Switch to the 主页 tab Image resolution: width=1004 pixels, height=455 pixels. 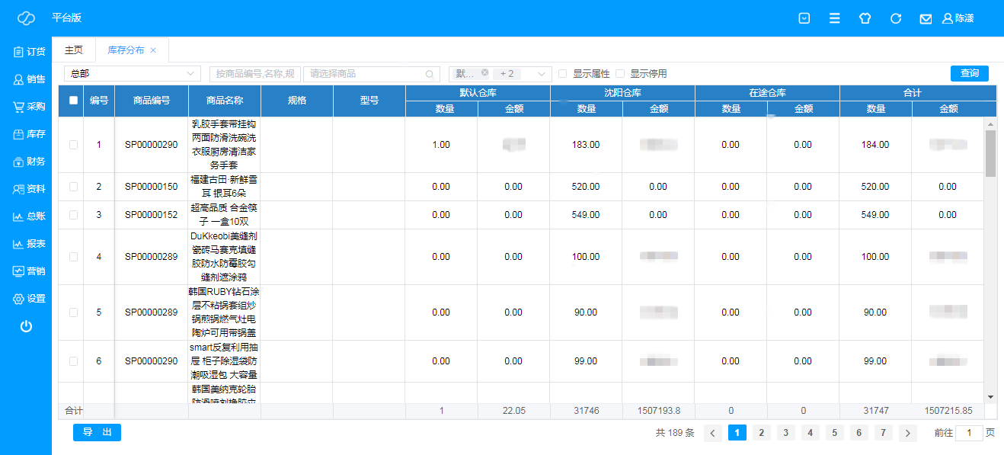coord(73,50)
